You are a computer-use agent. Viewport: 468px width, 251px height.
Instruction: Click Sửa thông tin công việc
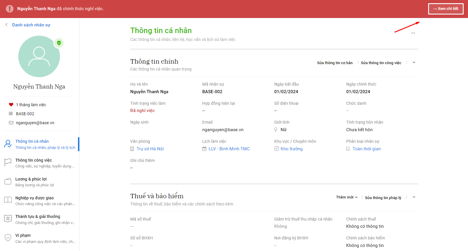click(381, 63)
